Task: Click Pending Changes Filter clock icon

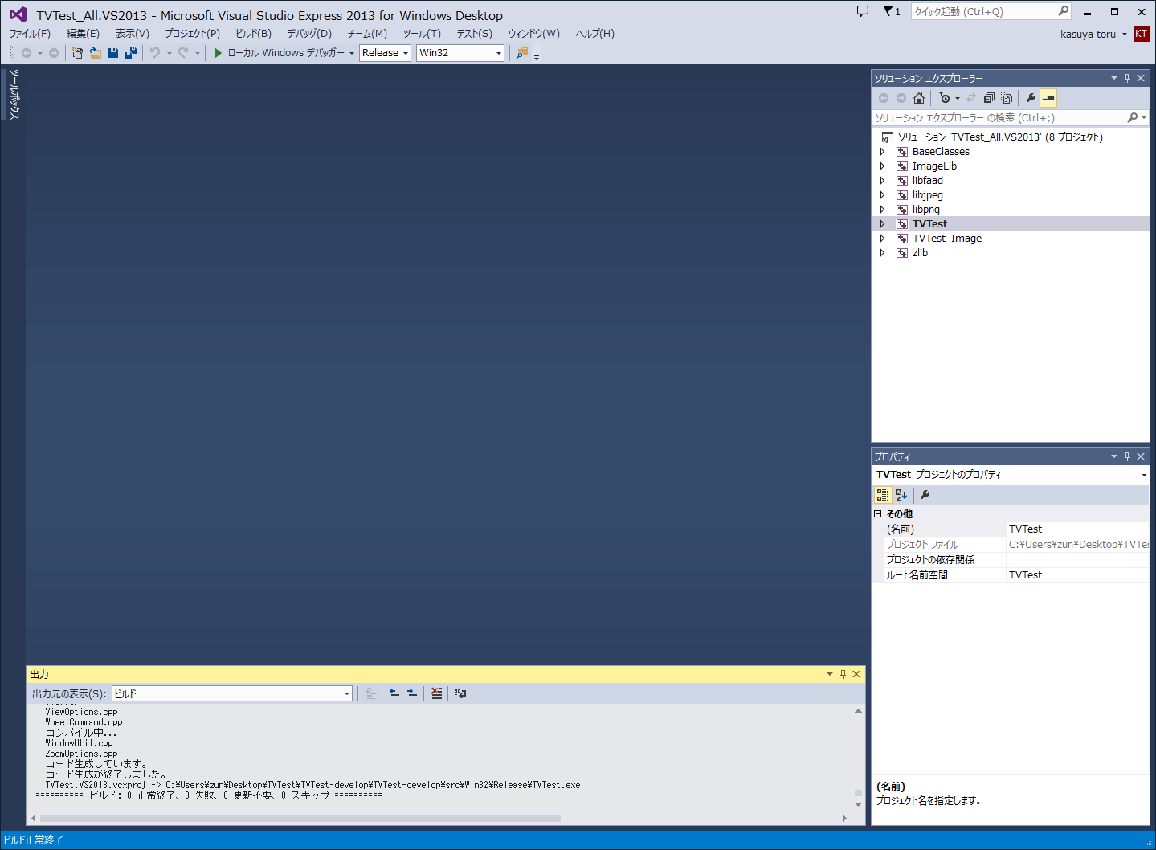Action: coord(945,98)
